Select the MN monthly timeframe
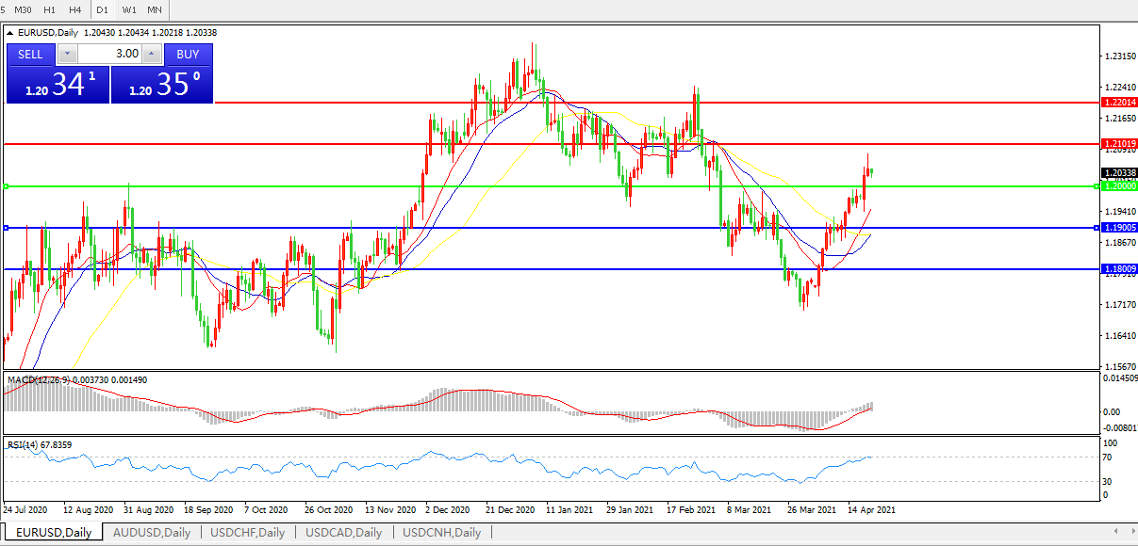This screenshot has height=546, width=1138. coord(155,8)
